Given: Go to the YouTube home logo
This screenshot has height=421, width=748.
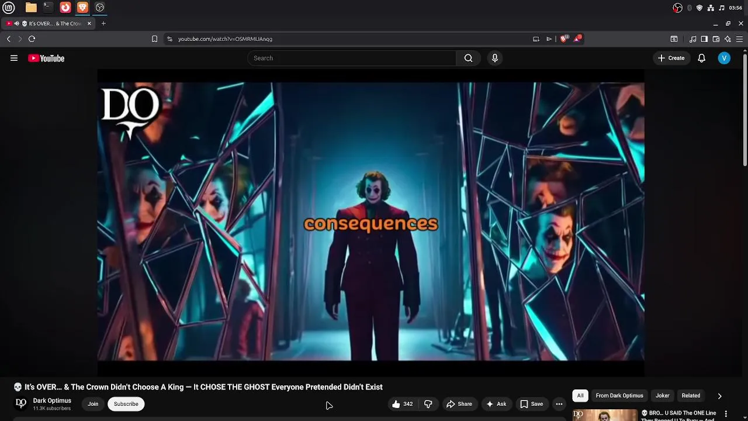Looking at the screenshot, I should (46, 58).
